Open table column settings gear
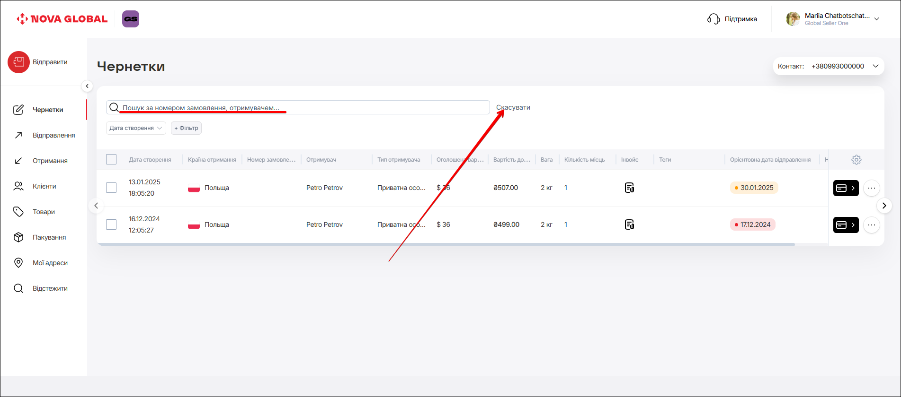 [x=856, y=160]
